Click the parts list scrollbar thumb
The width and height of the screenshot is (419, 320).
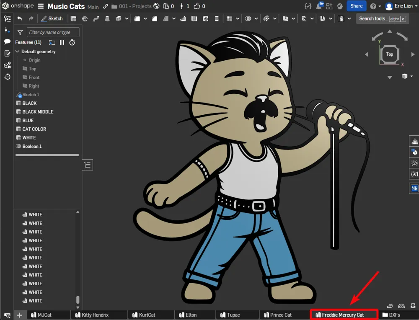(x=78, y=300)
